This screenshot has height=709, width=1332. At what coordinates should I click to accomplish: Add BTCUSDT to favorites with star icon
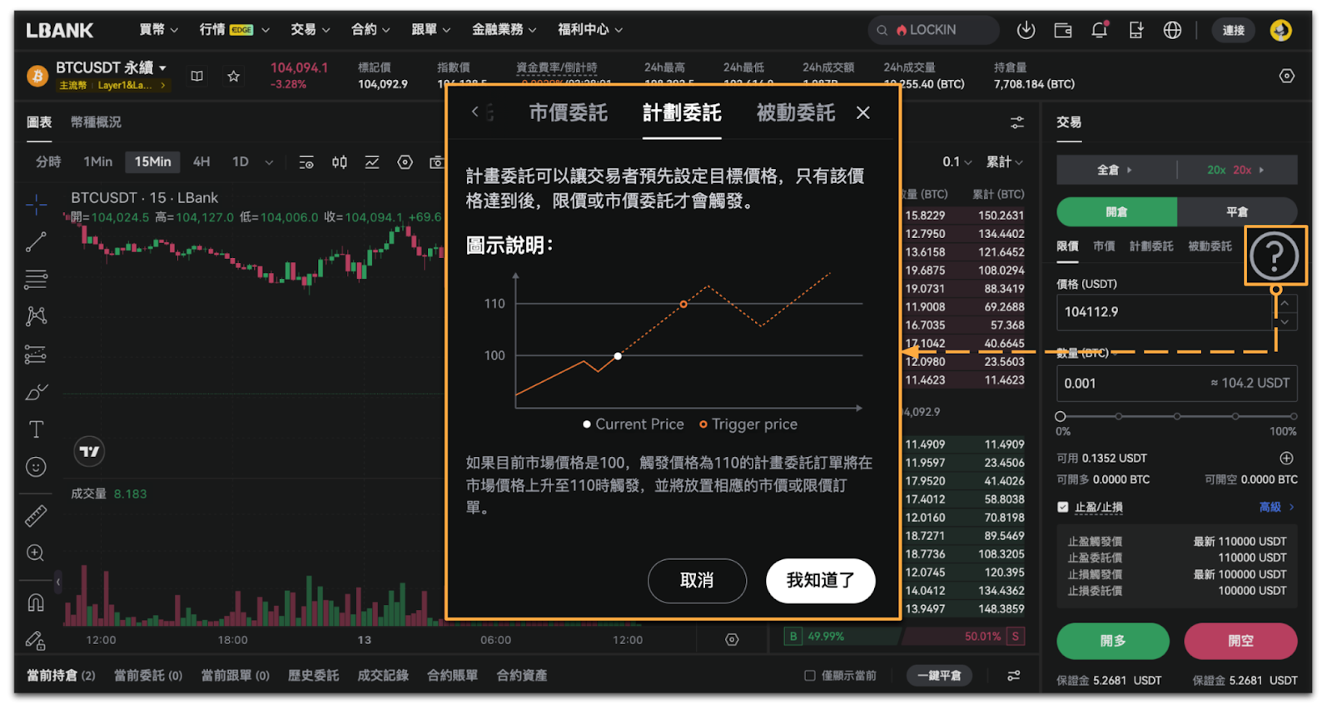click(x=233, y=77)
